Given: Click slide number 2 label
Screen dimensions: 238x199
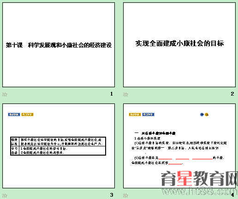Looking at the screenshot, I should click(x=232, y=94).
